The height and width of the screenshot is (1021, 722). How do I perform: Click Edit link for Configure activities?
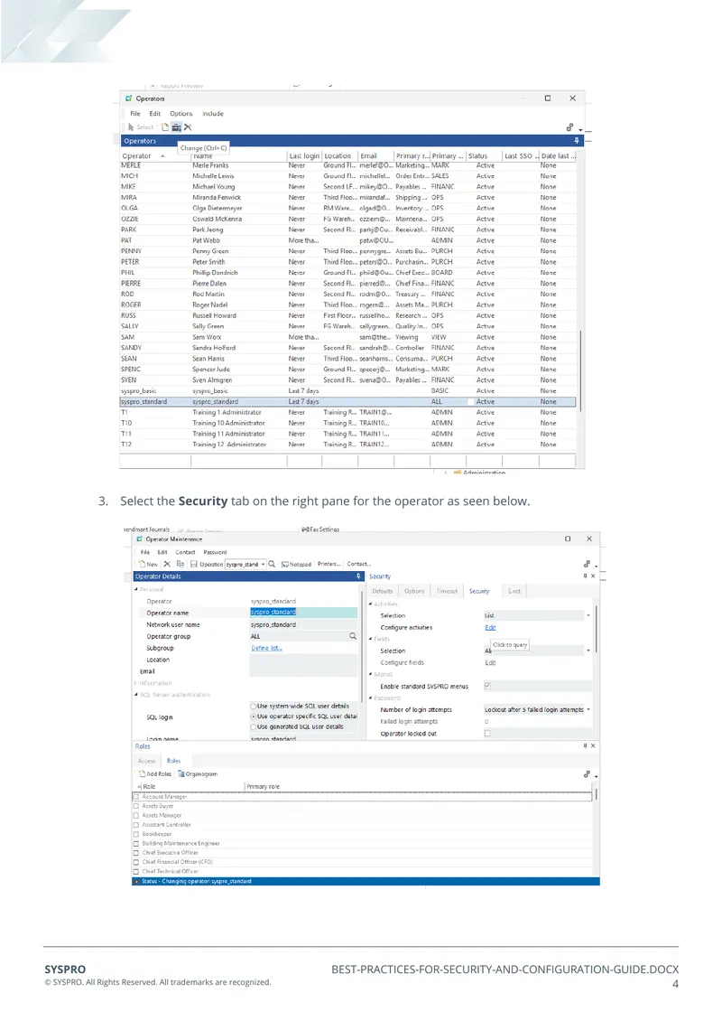click(490, 628)
